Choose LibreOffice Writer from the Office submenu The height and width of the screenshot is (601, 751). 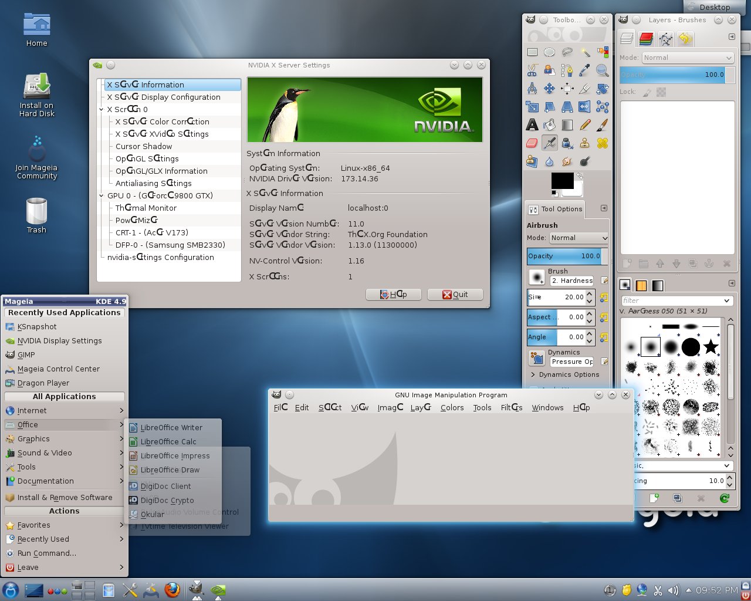(171, 428)
